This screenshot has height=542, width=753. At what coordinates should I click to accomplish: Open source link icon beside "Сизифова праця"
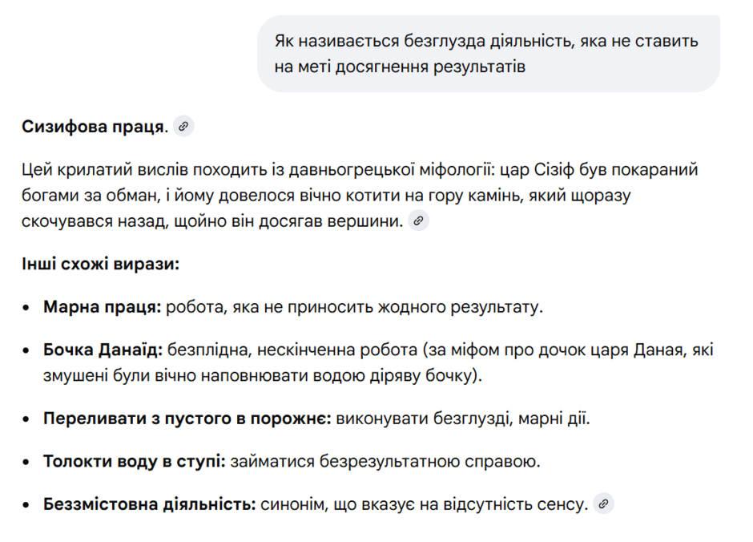click(x=183, y=126)
